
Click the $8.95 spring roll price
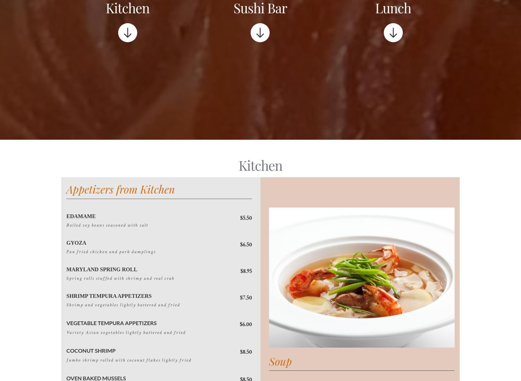(246, 271)
